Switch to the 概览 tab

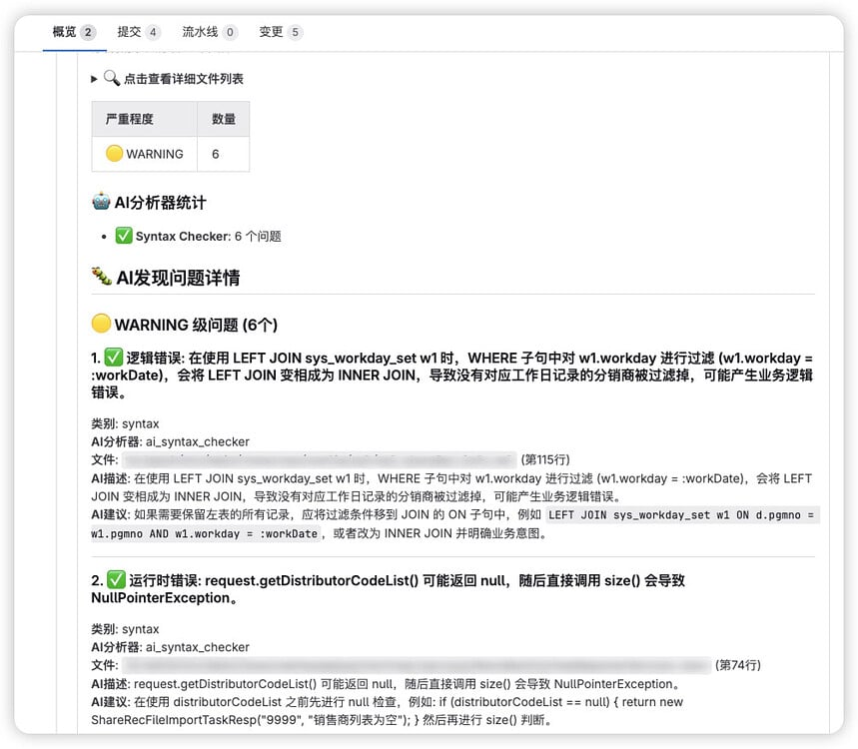pyautogui.click(x=64, y=32)
